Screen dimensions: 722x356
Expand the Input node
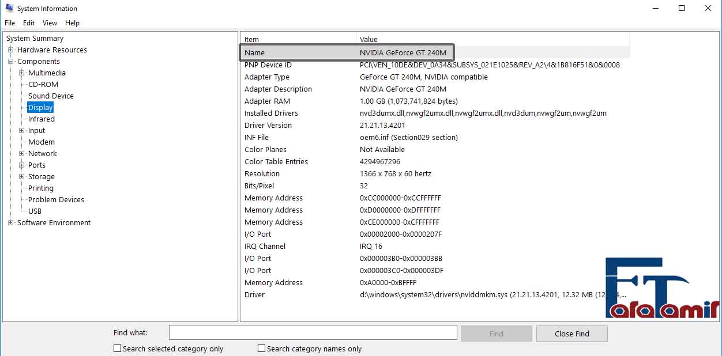coord(22,131)
